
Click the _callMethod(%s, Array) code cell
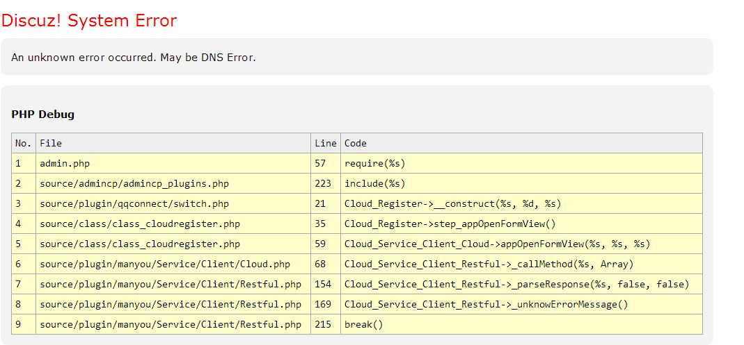(x=489, y=264)
